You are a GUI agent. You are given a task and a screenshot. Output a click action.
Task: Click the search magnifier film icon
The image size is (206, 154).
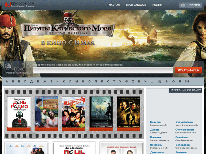(9, 67)
